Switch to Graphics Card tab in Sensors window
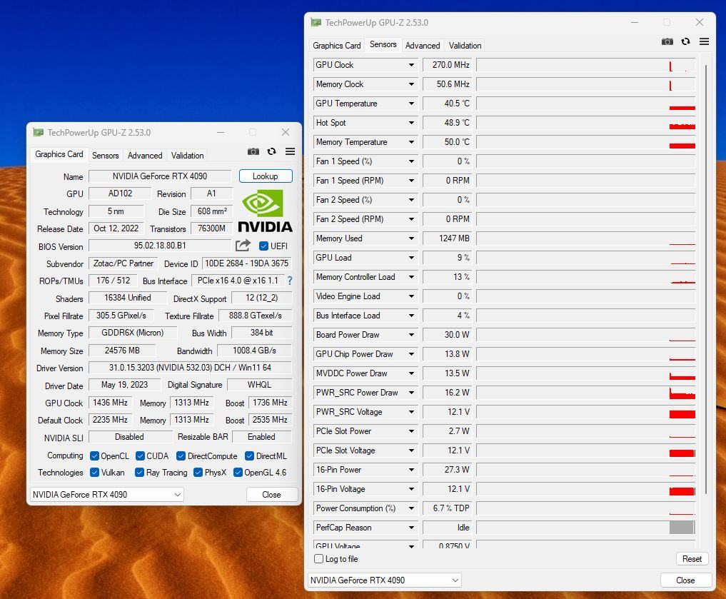Image resolution: width=726 pixels, height=599 pixels. click(337, 46)
